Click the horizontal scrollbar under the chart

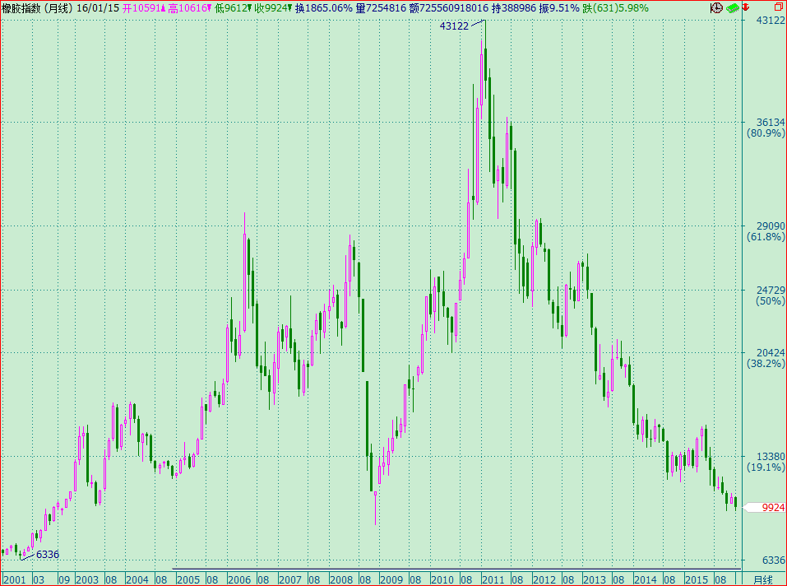pyautogui.click(x=456, y=569)
